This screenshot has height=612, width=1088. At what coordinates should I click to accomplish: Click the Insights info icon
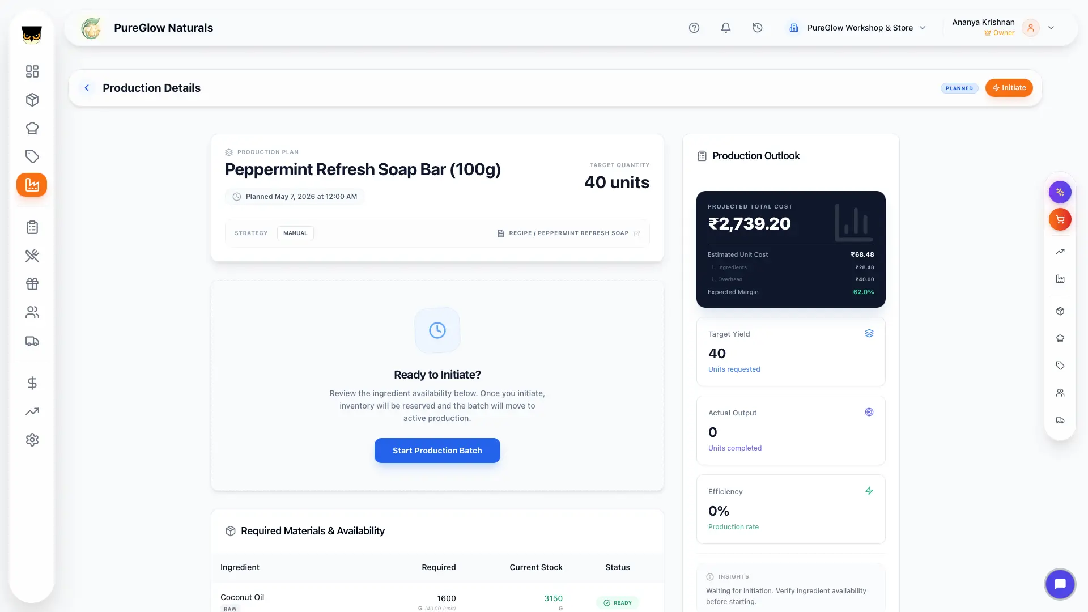click(x=710, y=577)
